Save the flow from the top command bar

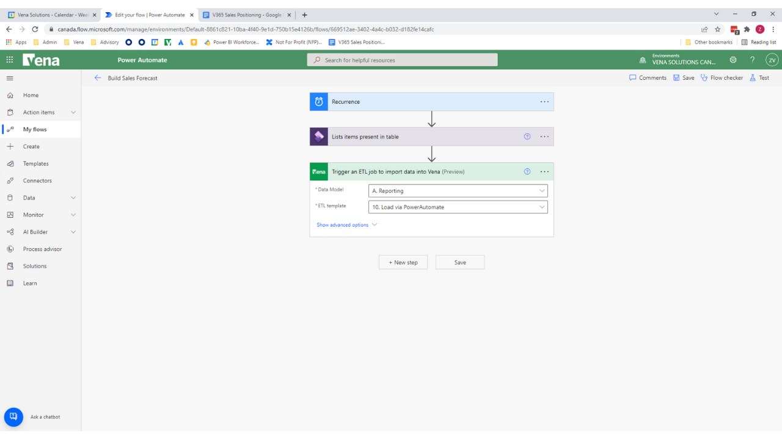click(x=684, y=78)
